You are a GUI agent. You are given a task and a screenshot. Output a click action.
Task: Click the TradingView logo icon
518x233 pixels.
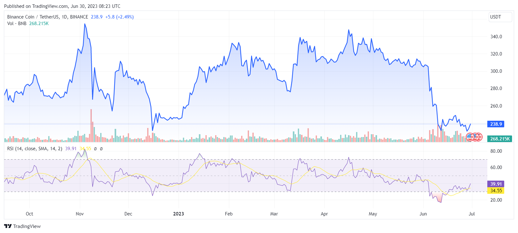(8, 226)
